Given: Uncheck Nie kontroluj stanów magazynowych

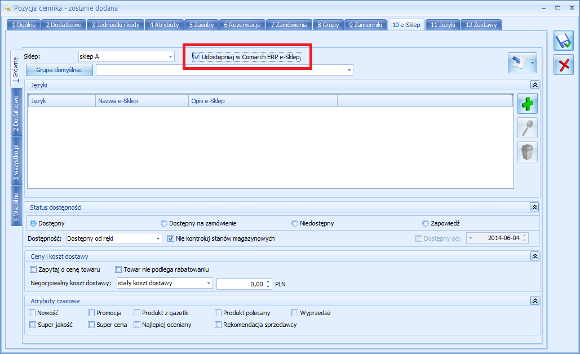Looking at the screenshot, I should coord(171,238).
